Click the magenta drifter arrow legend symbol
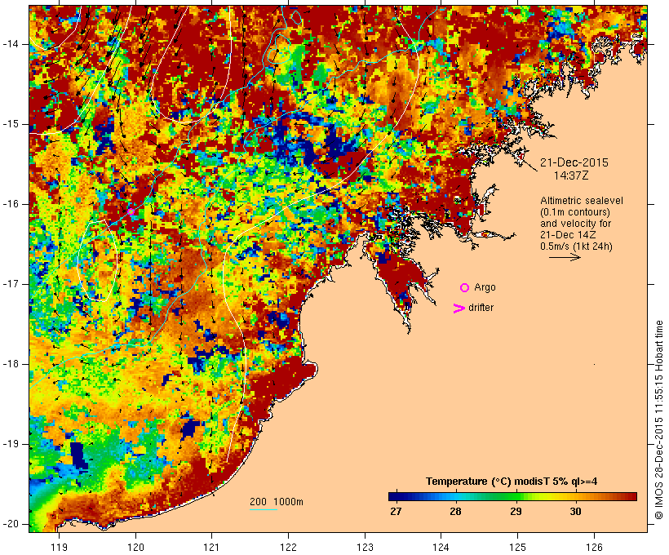 pos(459,309)
